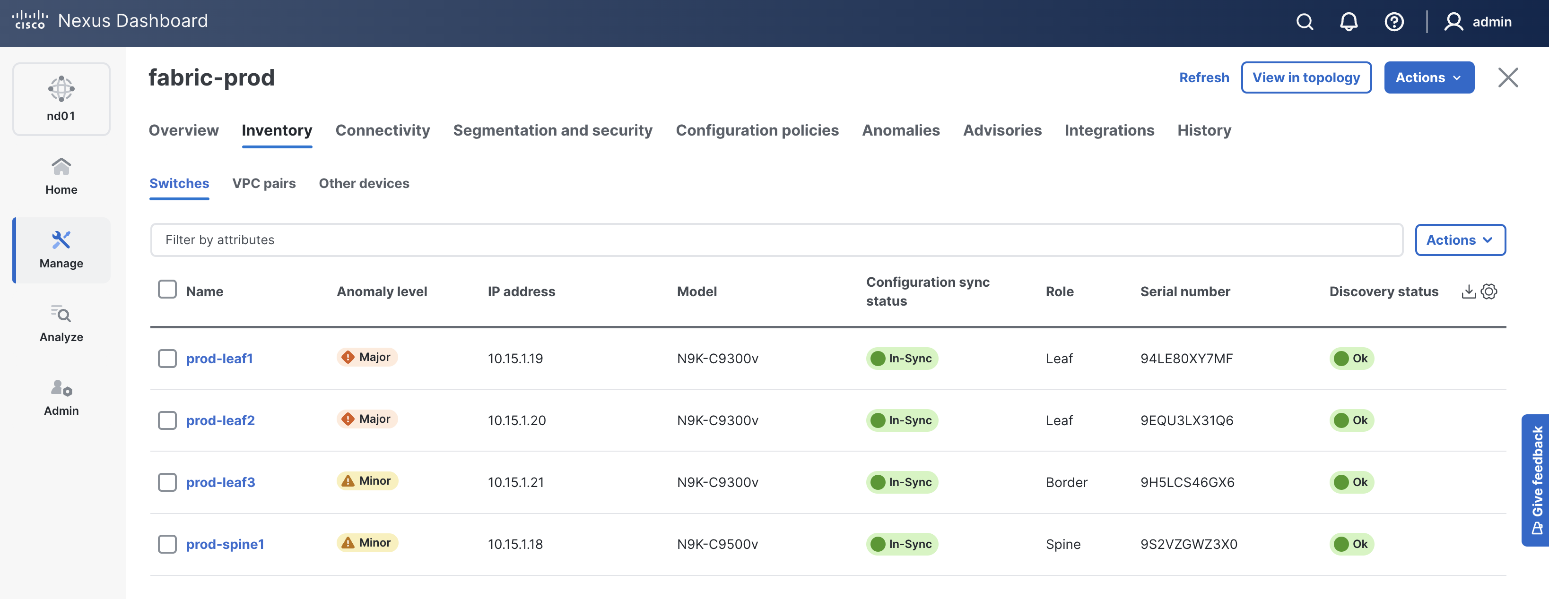Open the switches table Actions dropdown
The height and width of the screenshot is (599, 1549).
[x=1460, y=240]
